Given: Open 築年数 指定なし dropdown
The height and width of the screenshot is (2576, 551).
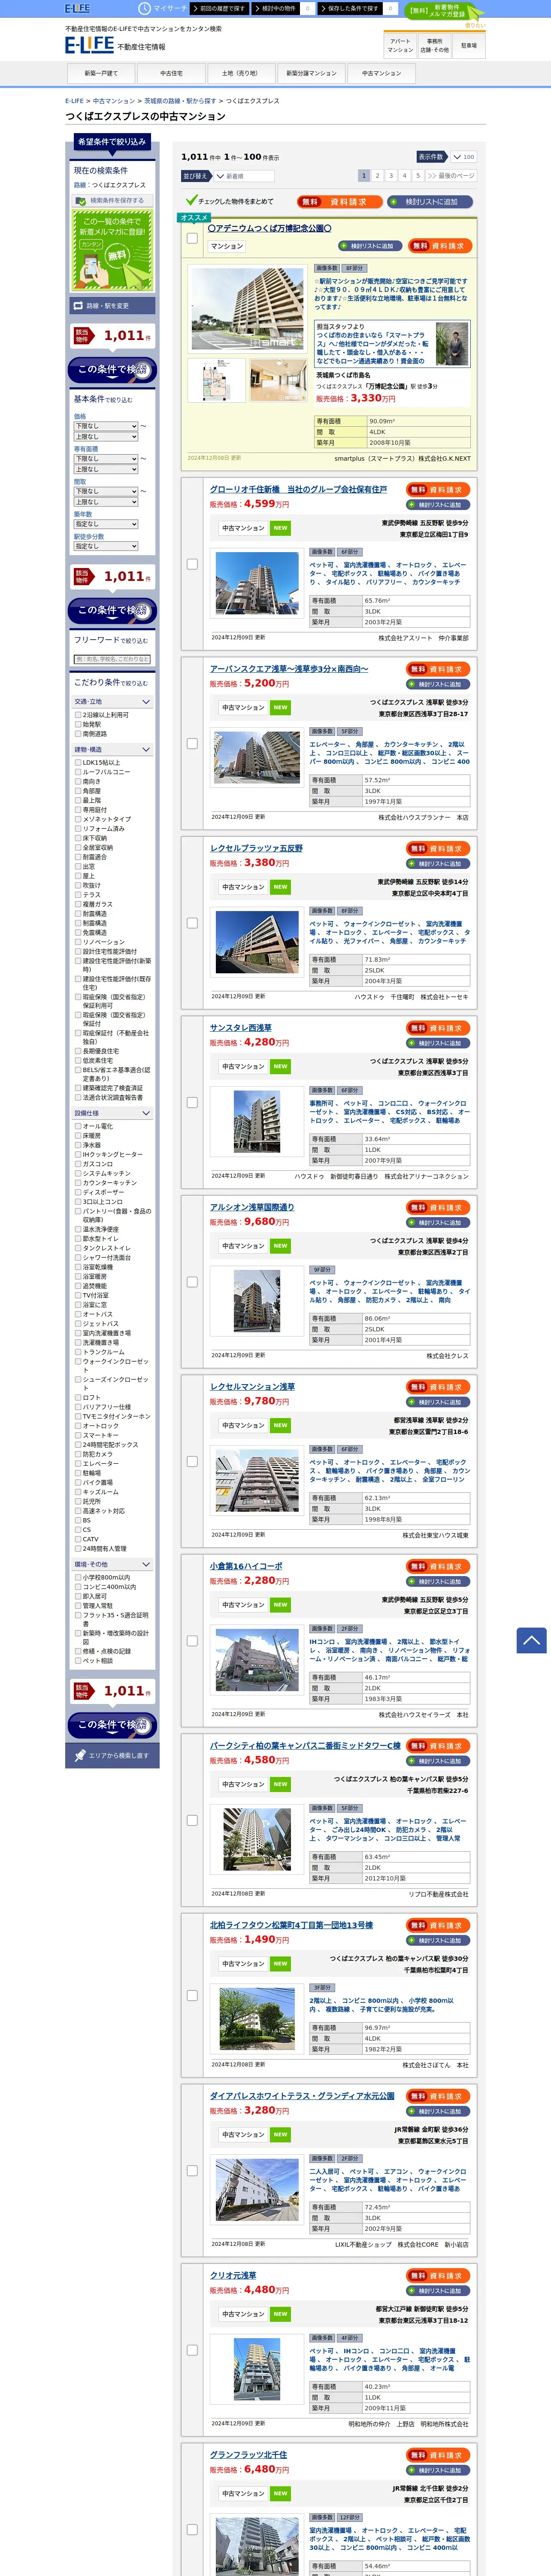Looking at the screenshot, I should 105,524.
